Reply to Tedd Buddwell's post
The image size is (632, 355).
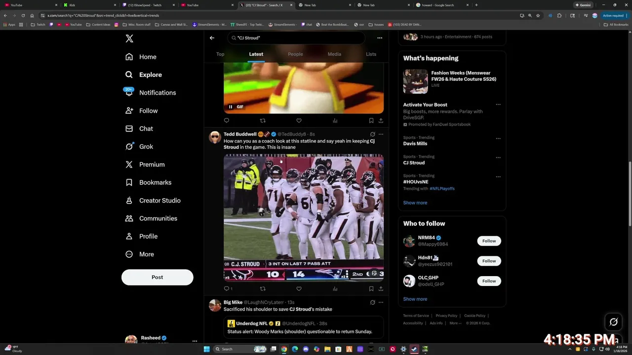228,288
